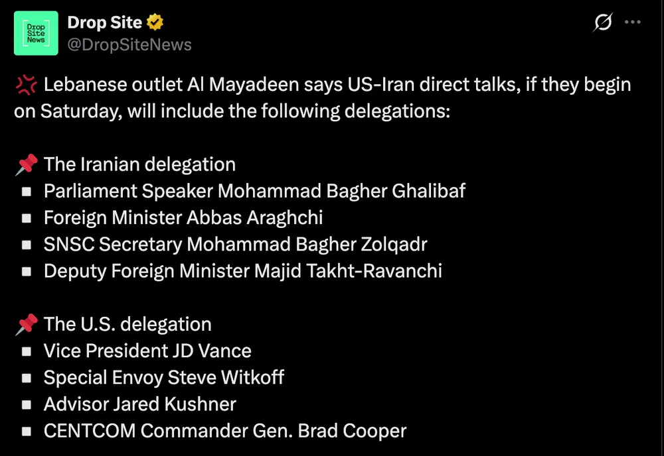Click The Iranian delegation heading text

tap(139, 164)
